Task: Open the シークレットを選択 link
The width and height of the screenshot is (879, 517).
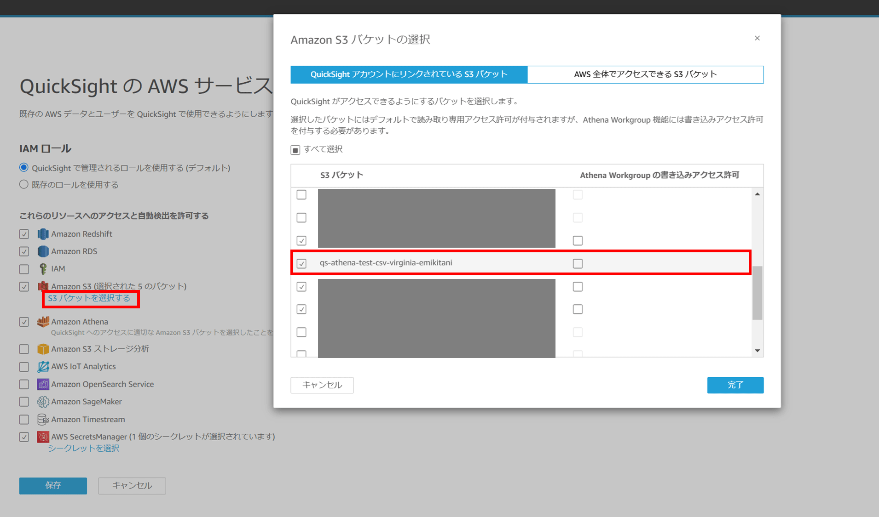Action: [x=84, y=448]
